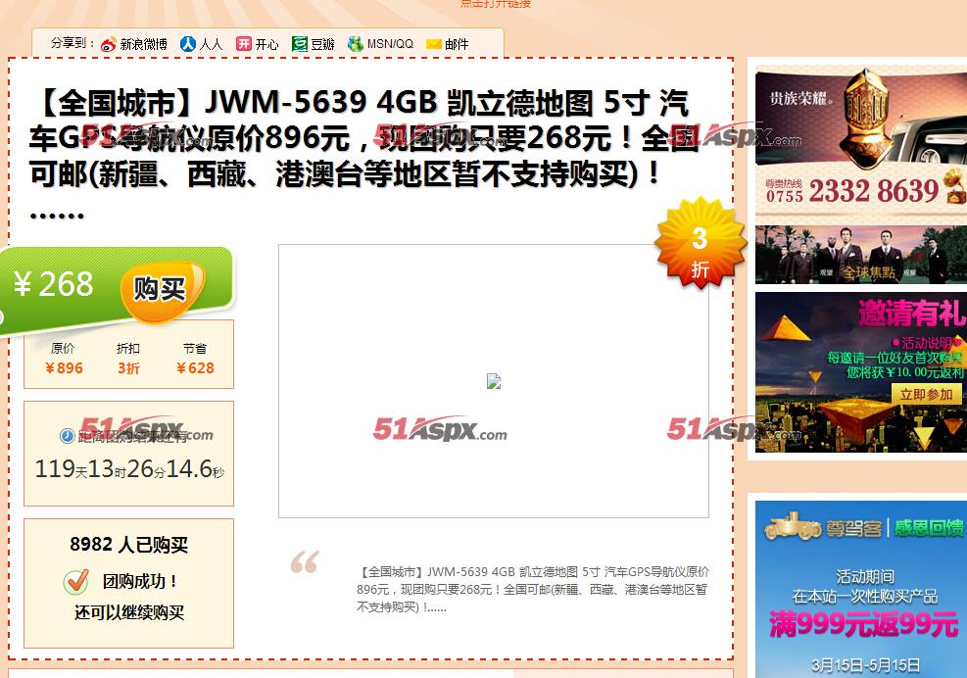
Task: Click the MSN/QQ share icon
Action: point(356,44)
